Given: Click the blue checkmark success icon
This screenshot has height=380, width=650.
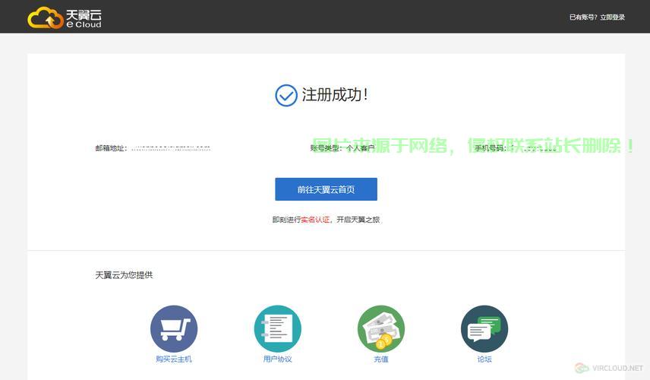Looking at the screenshot, I should tap(286, 96).
